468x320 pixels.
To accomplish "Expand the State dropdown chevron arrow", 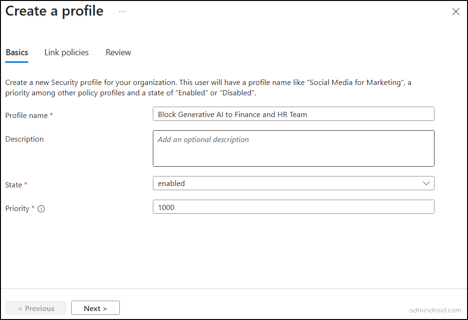I will [x=426, y=183].
